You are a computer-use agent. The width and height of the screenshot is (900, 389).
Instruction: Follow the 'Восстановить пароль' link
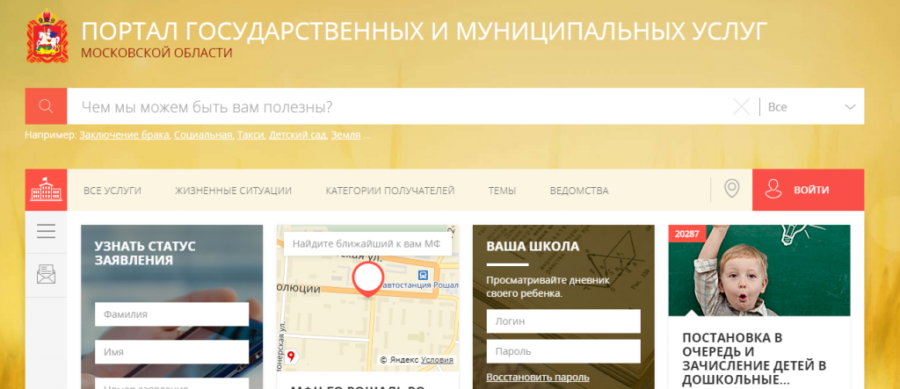pyautogui.click(x=537, y=378)
